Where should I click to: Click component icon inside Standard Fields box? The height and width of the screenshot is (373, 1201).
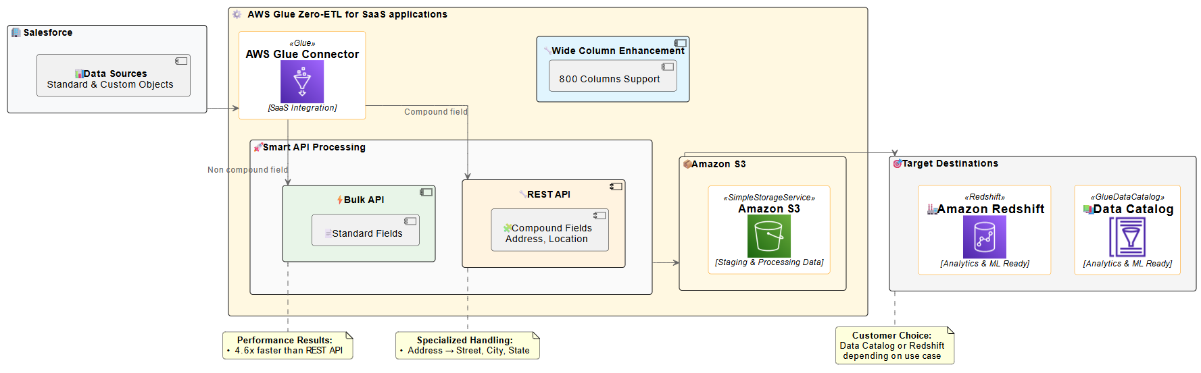410,221
